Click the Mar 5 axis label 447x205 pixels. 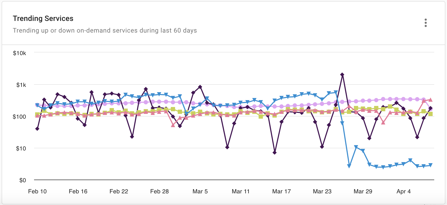[x=200, y=191]
